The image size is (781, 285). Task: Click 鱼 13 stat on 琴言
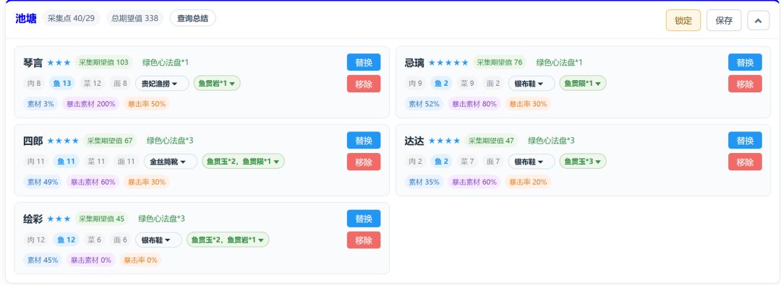pyautogui.click(x=61, y=84)
